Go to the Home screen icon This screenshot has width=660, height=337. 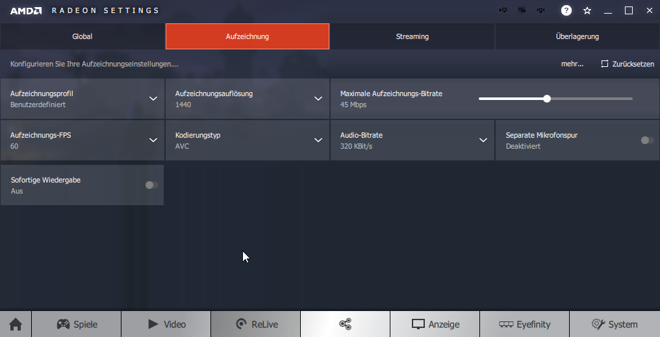click(16, 324)
